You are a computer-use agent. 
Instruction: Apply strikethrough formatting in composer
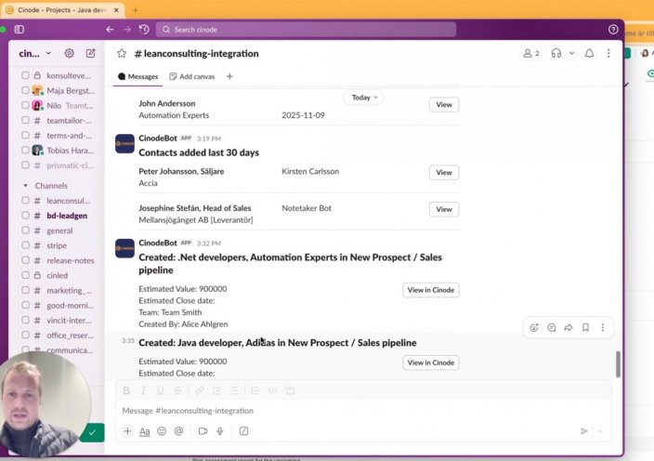click(x=177, y=390)
